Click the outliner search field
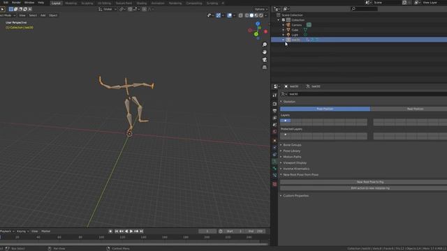Viewport: 447px width, 251px height. point(365,9)
